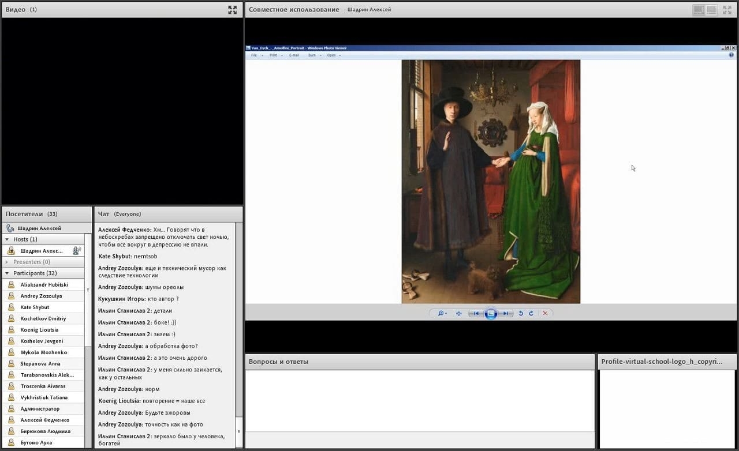
Task: Click avatar icon of Kate Shybut
Action: click(11, 307)
